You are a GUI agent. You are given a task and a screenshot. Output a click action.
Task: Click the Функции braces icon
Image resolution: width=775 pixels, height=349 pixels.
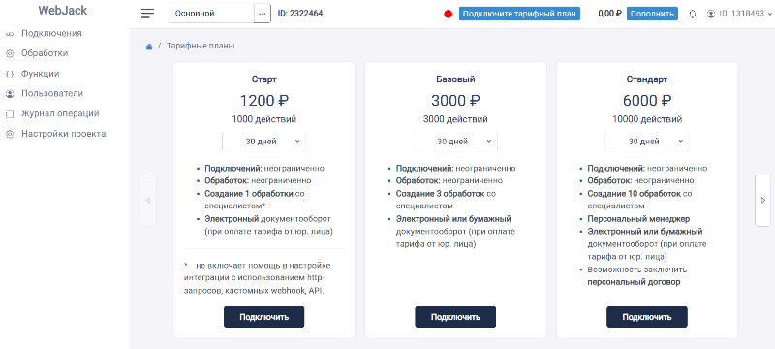(x=10, y=74)
